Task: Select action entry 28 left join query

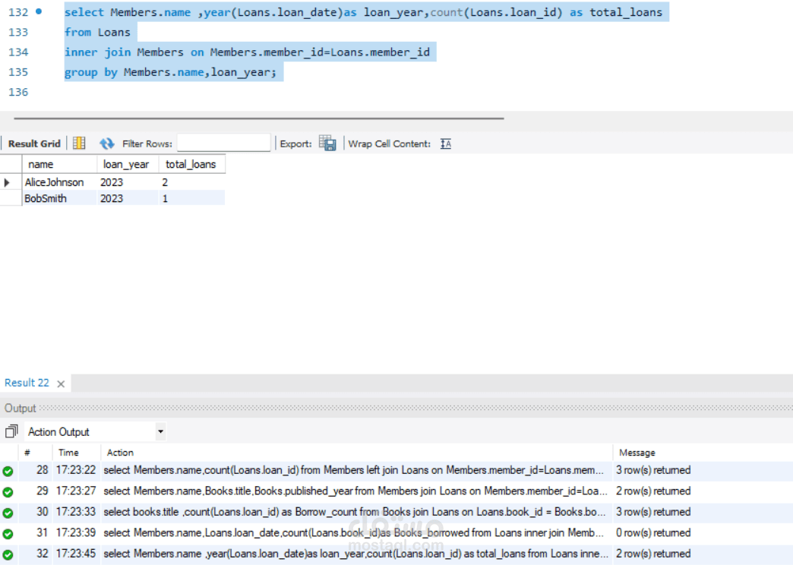Action: (353, 470)
